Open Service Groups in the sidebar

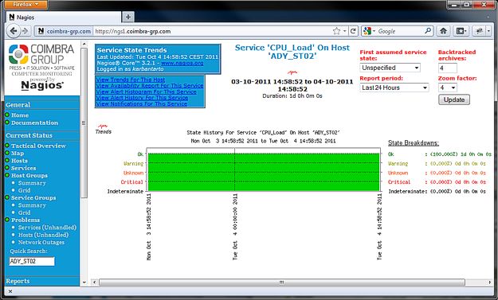point(33,197)
